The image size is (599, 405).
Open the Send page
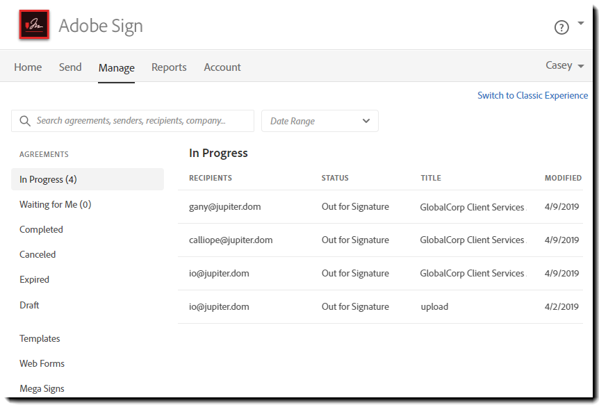point(70,67)
